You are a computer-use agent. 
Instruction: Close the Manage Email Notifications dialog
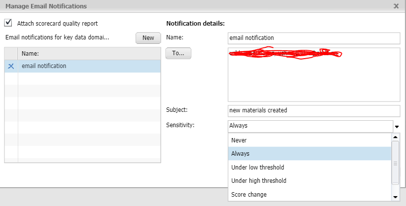point(396,6)
